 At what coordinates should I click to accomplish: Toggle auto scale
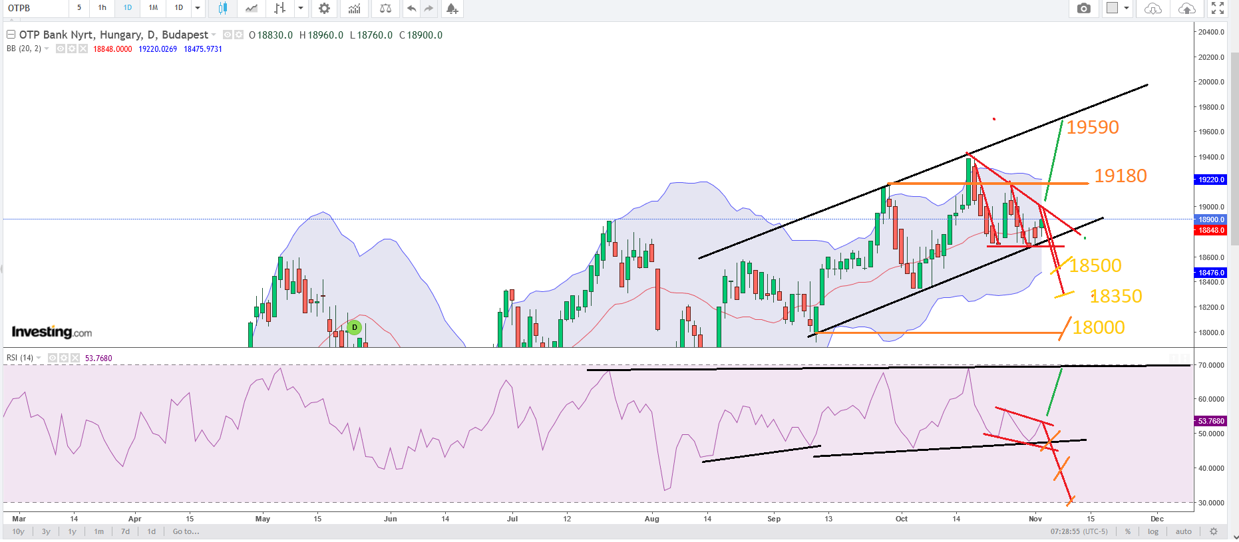tap(1184, 531)
